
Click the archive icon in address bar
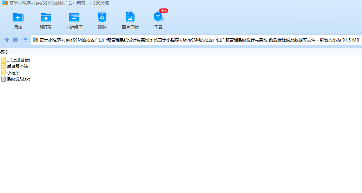(35, 40)
